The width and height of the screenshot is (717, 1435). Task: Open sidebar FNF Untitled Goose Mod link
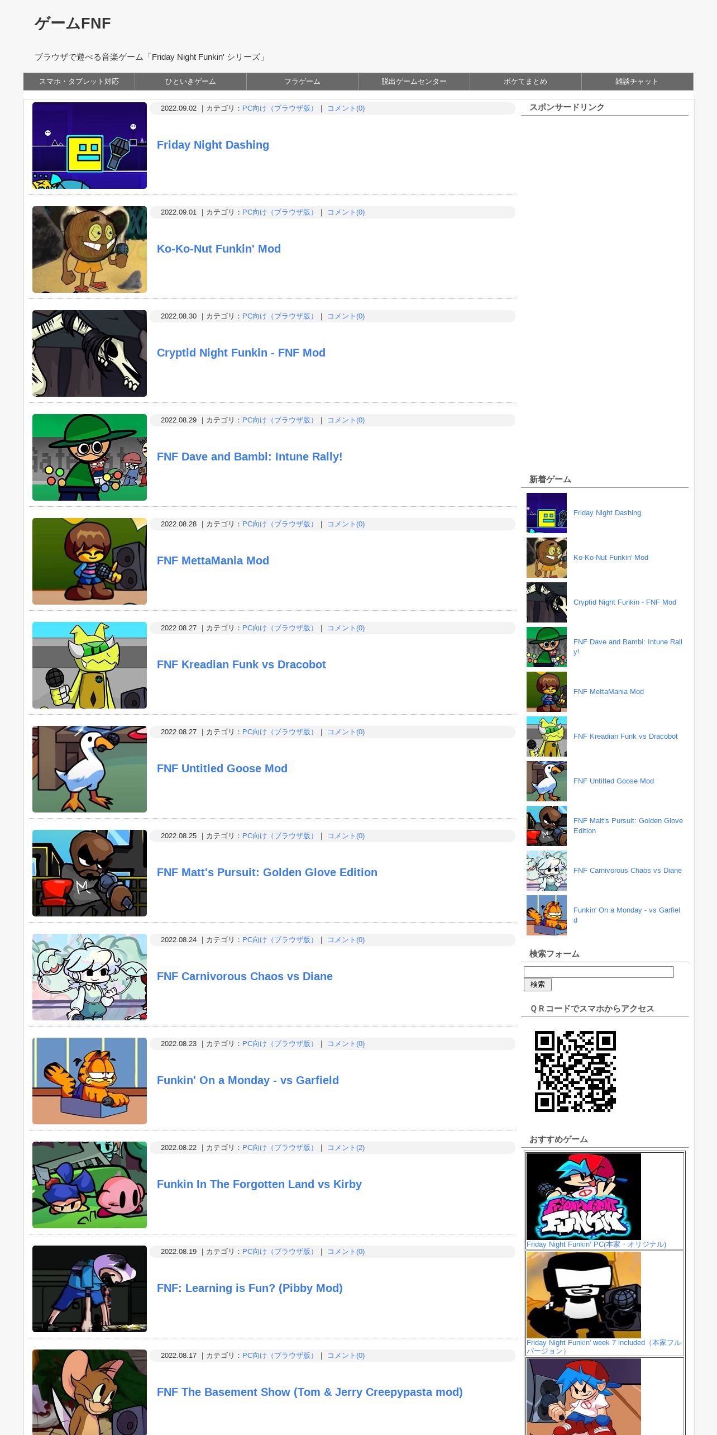point(614,781)
